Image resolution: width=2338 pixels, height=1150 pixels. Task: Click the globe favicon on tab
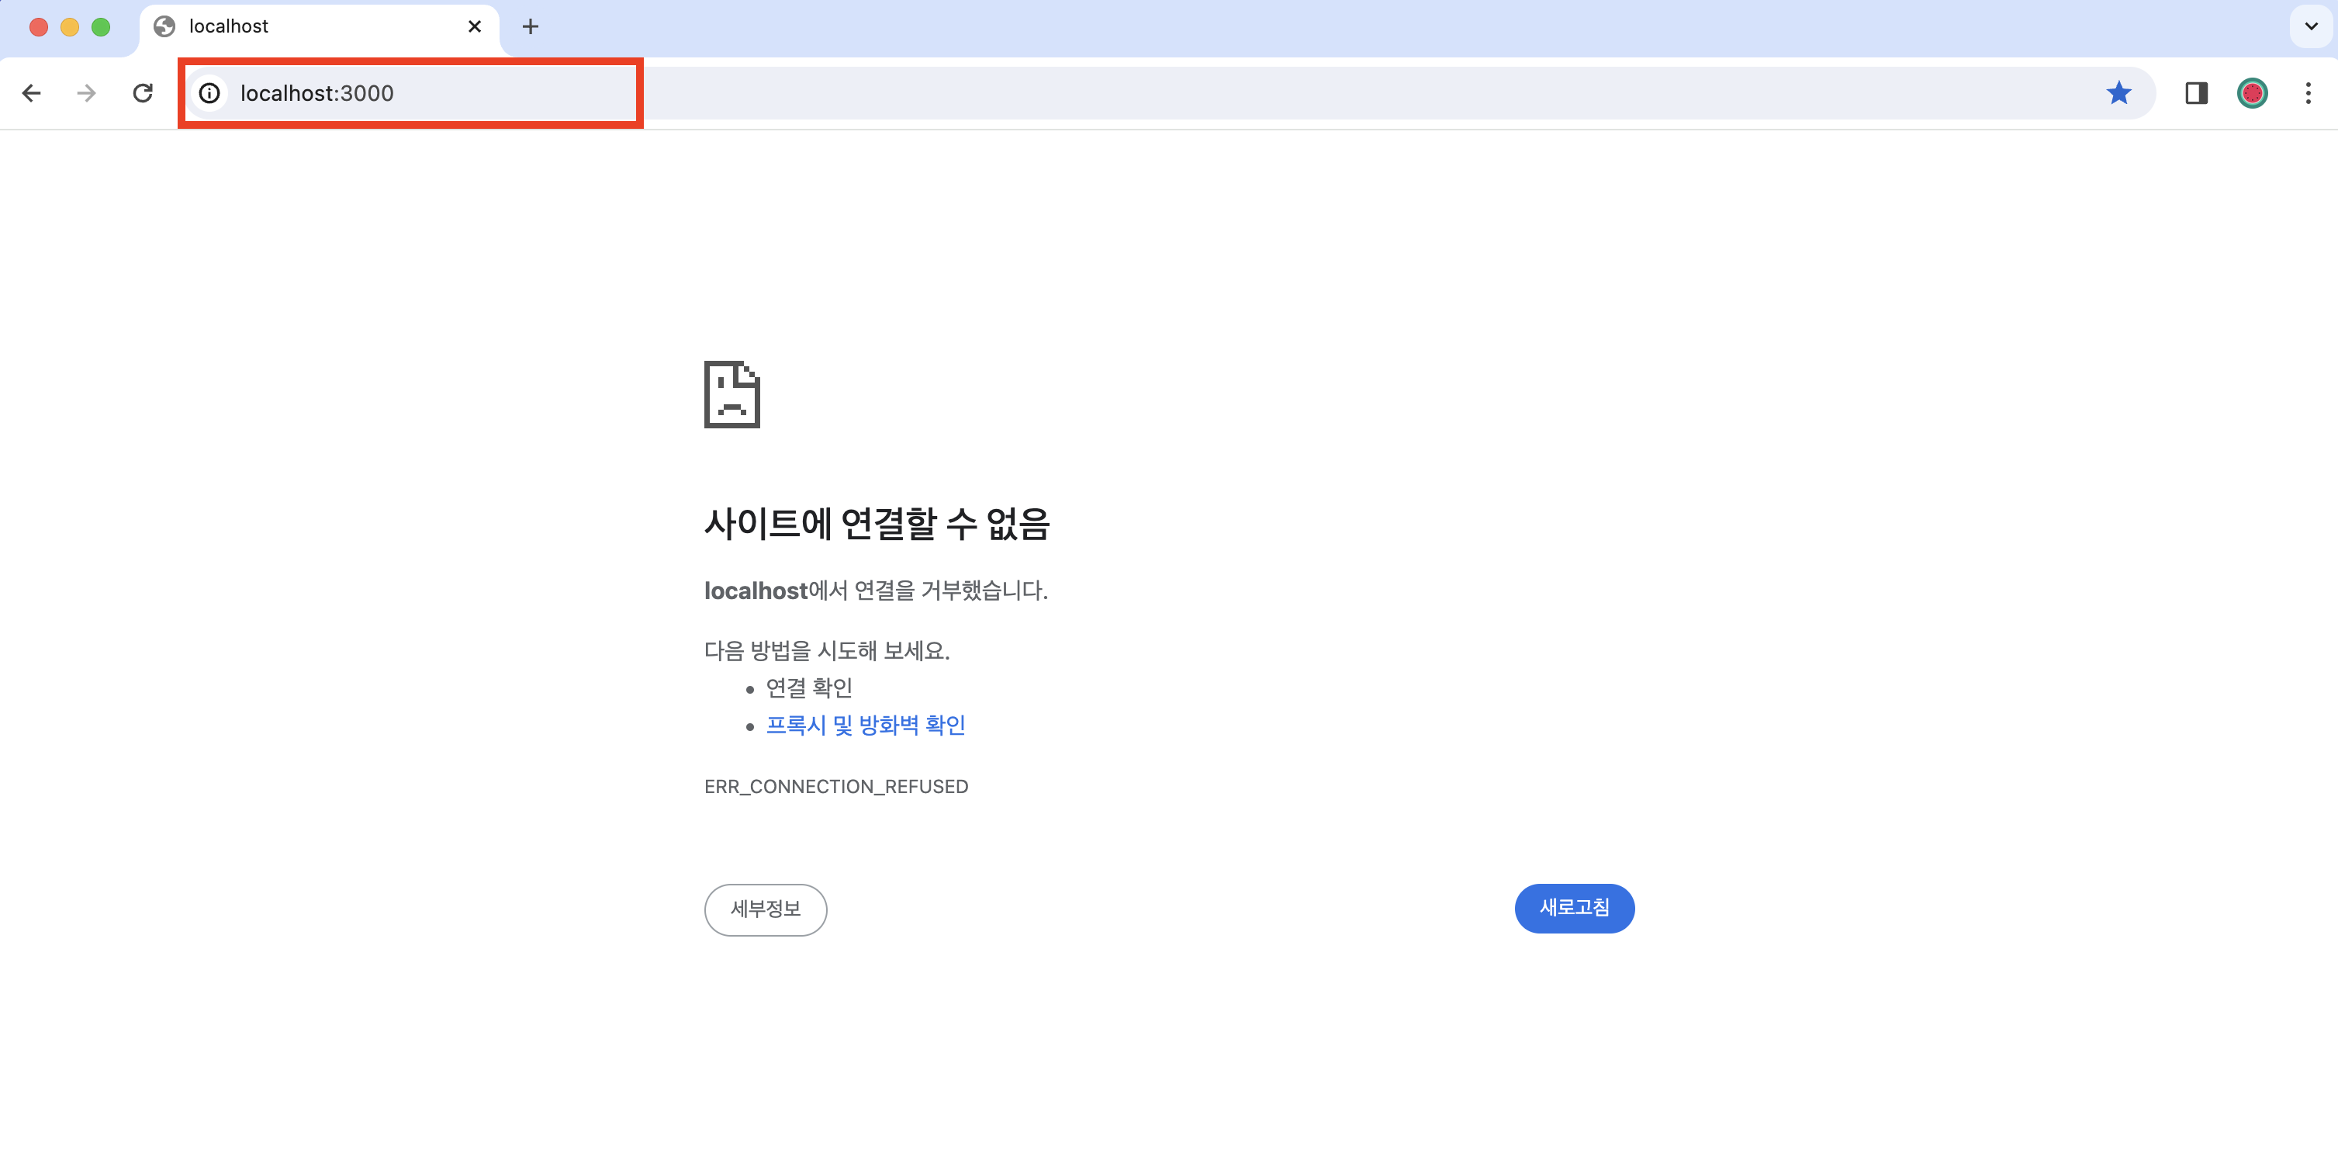click(x=164, y=26)
